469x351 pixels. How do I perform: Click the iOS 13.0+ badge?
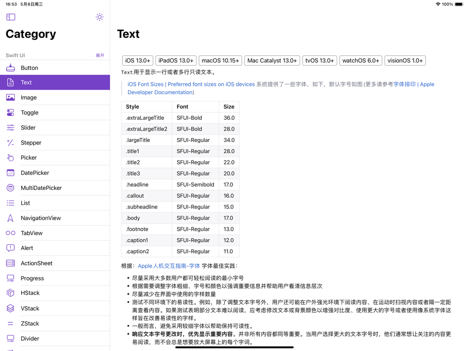pos(137,60)
